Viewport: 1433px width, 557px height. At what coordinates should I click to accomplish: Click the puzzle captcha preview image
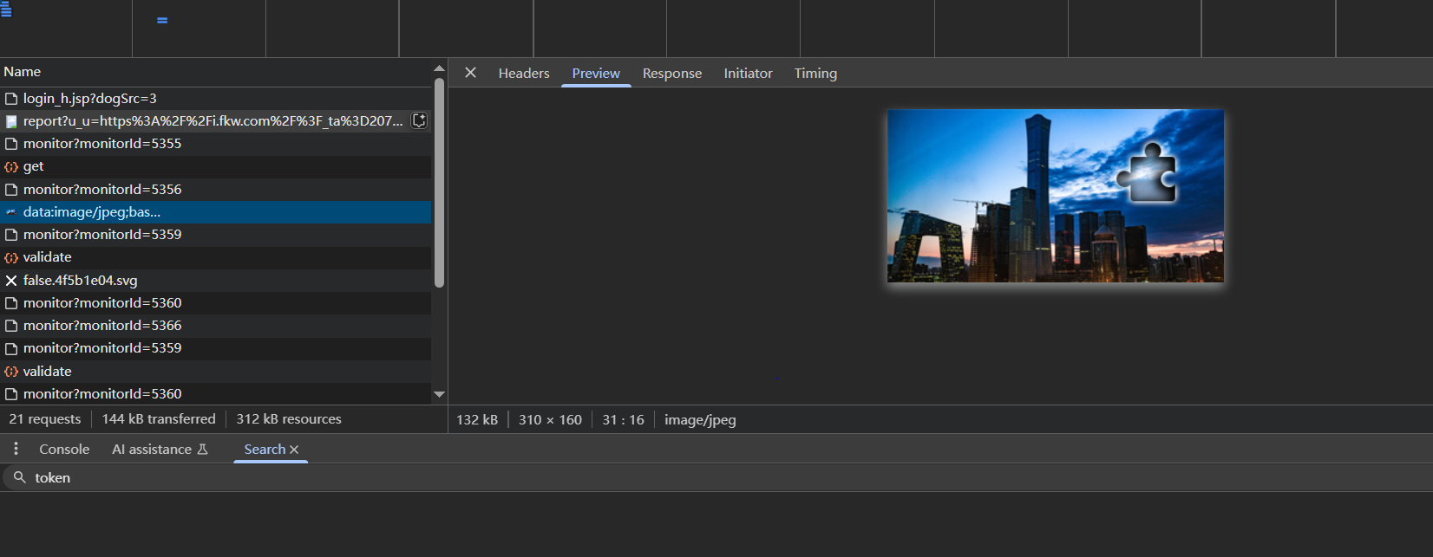click(1055, 196)
